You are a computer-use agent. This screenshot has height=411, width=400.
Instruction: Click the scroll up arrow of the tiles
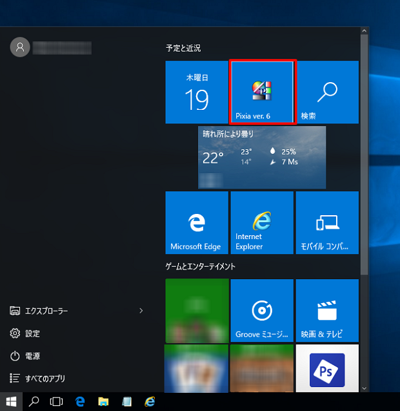(x=364, y=31)
